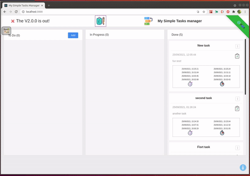Viewport: 250px width, 176px height.
Task: Click the New task card title
Action: 203,45
